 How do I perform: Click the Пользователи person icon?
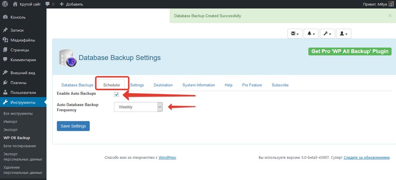click(x=5, y=92)
